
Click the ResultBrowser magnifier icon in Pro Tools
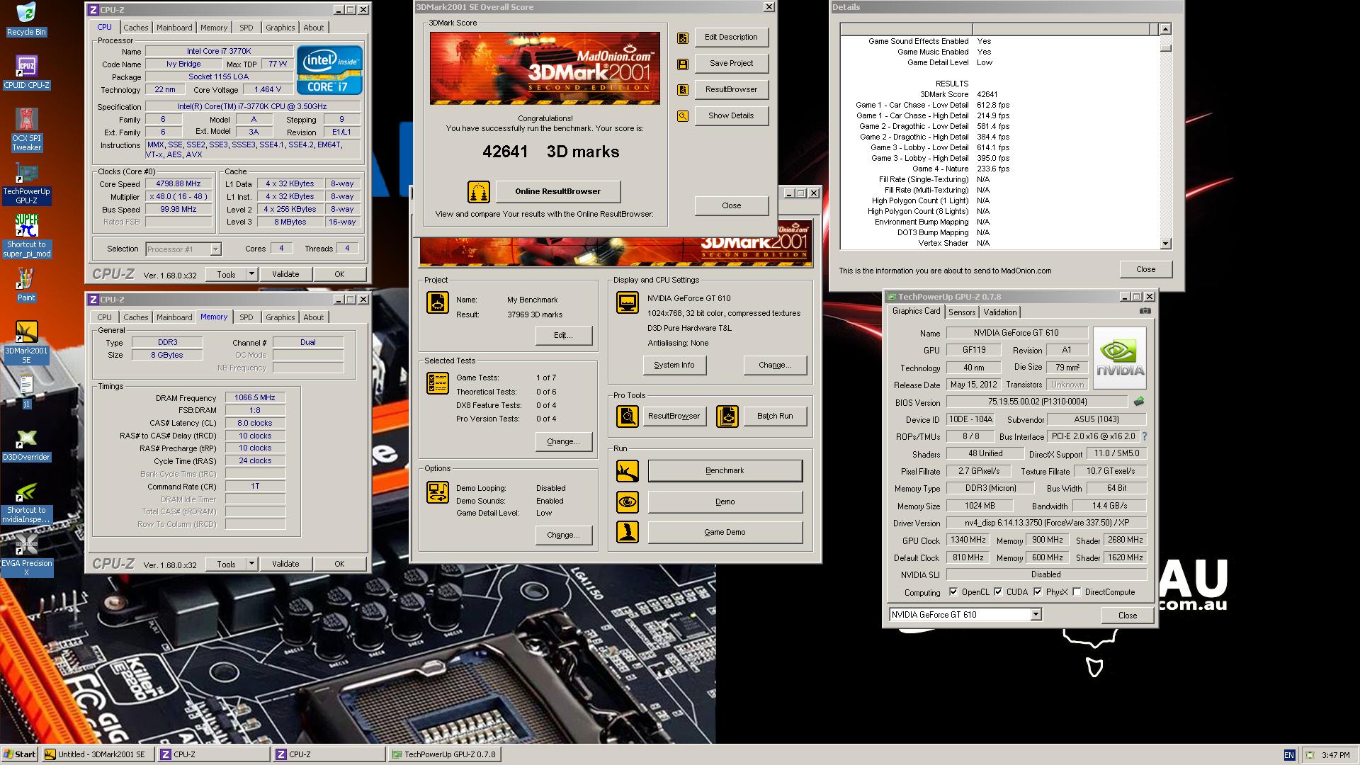[628, 416]
